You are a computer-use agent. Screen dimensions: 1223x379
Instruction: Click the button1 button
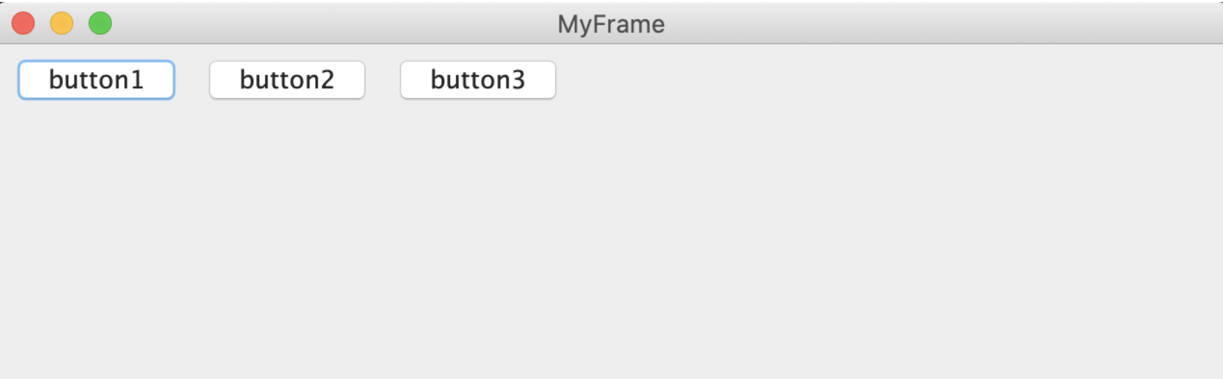(96, 80)
